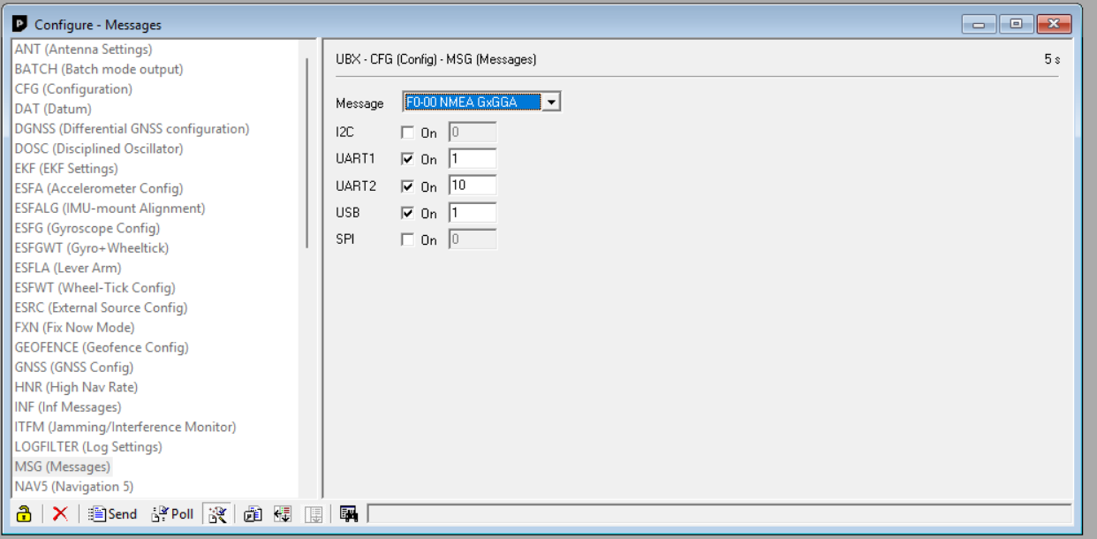Click the list icon with red arrow
The height and width of the screenshot is (539, 1097).
click(283, 513)
